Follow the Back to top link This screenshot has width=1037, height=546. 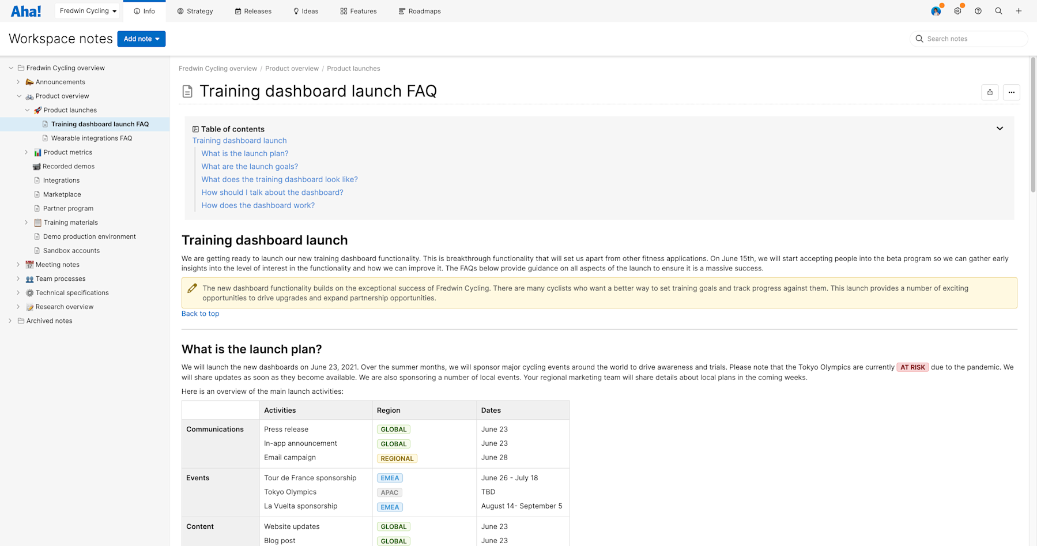[200, 313]
